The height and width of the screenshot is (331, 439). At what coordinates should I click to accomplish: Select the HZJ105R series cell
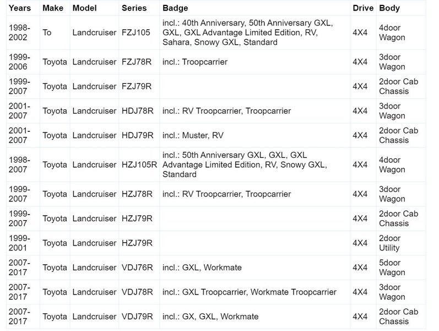[139, 164]
